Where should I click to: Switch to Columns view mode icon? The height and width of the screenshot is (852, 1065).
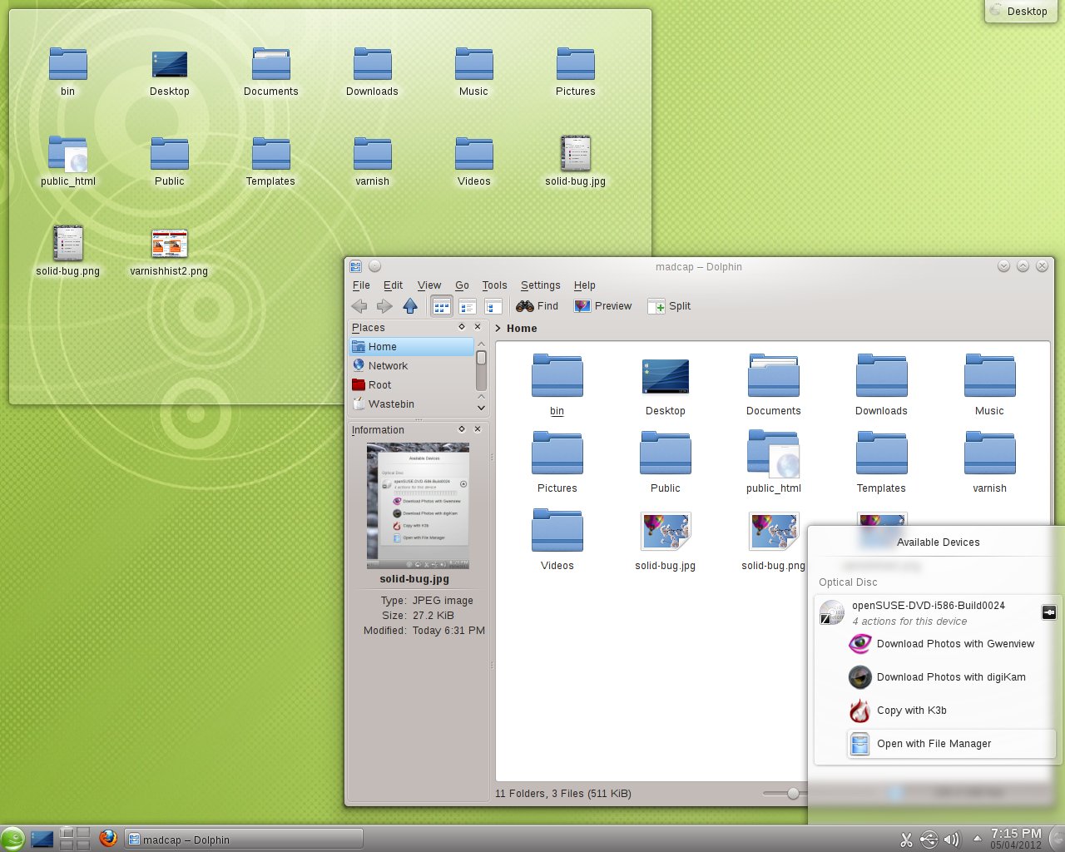pyautogui.click(x=493, y=306)
